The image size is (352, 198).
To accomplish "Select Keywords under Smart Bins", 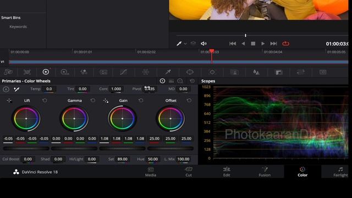I will [x=18, y=27].
